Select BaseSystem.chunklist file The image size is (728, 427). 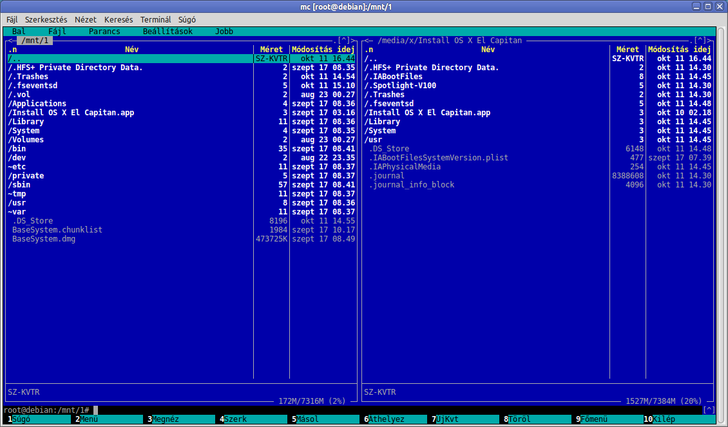[181, 230]
